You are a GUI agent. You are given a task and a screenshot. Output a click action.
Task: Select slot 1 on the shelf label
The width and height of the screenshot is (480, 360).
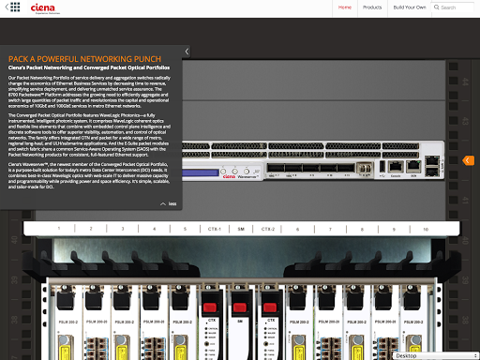(x=59, y=229)
